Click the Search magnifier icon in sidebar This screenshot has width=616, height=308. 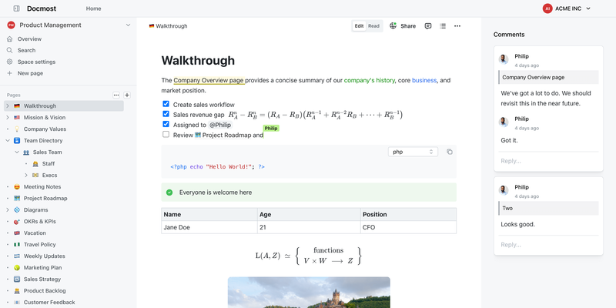pos(10,50)
